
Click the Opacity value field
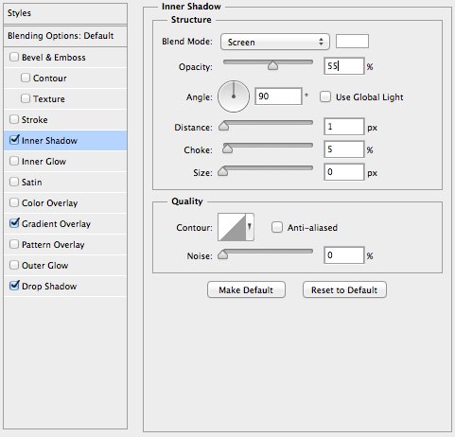[343, 66]
